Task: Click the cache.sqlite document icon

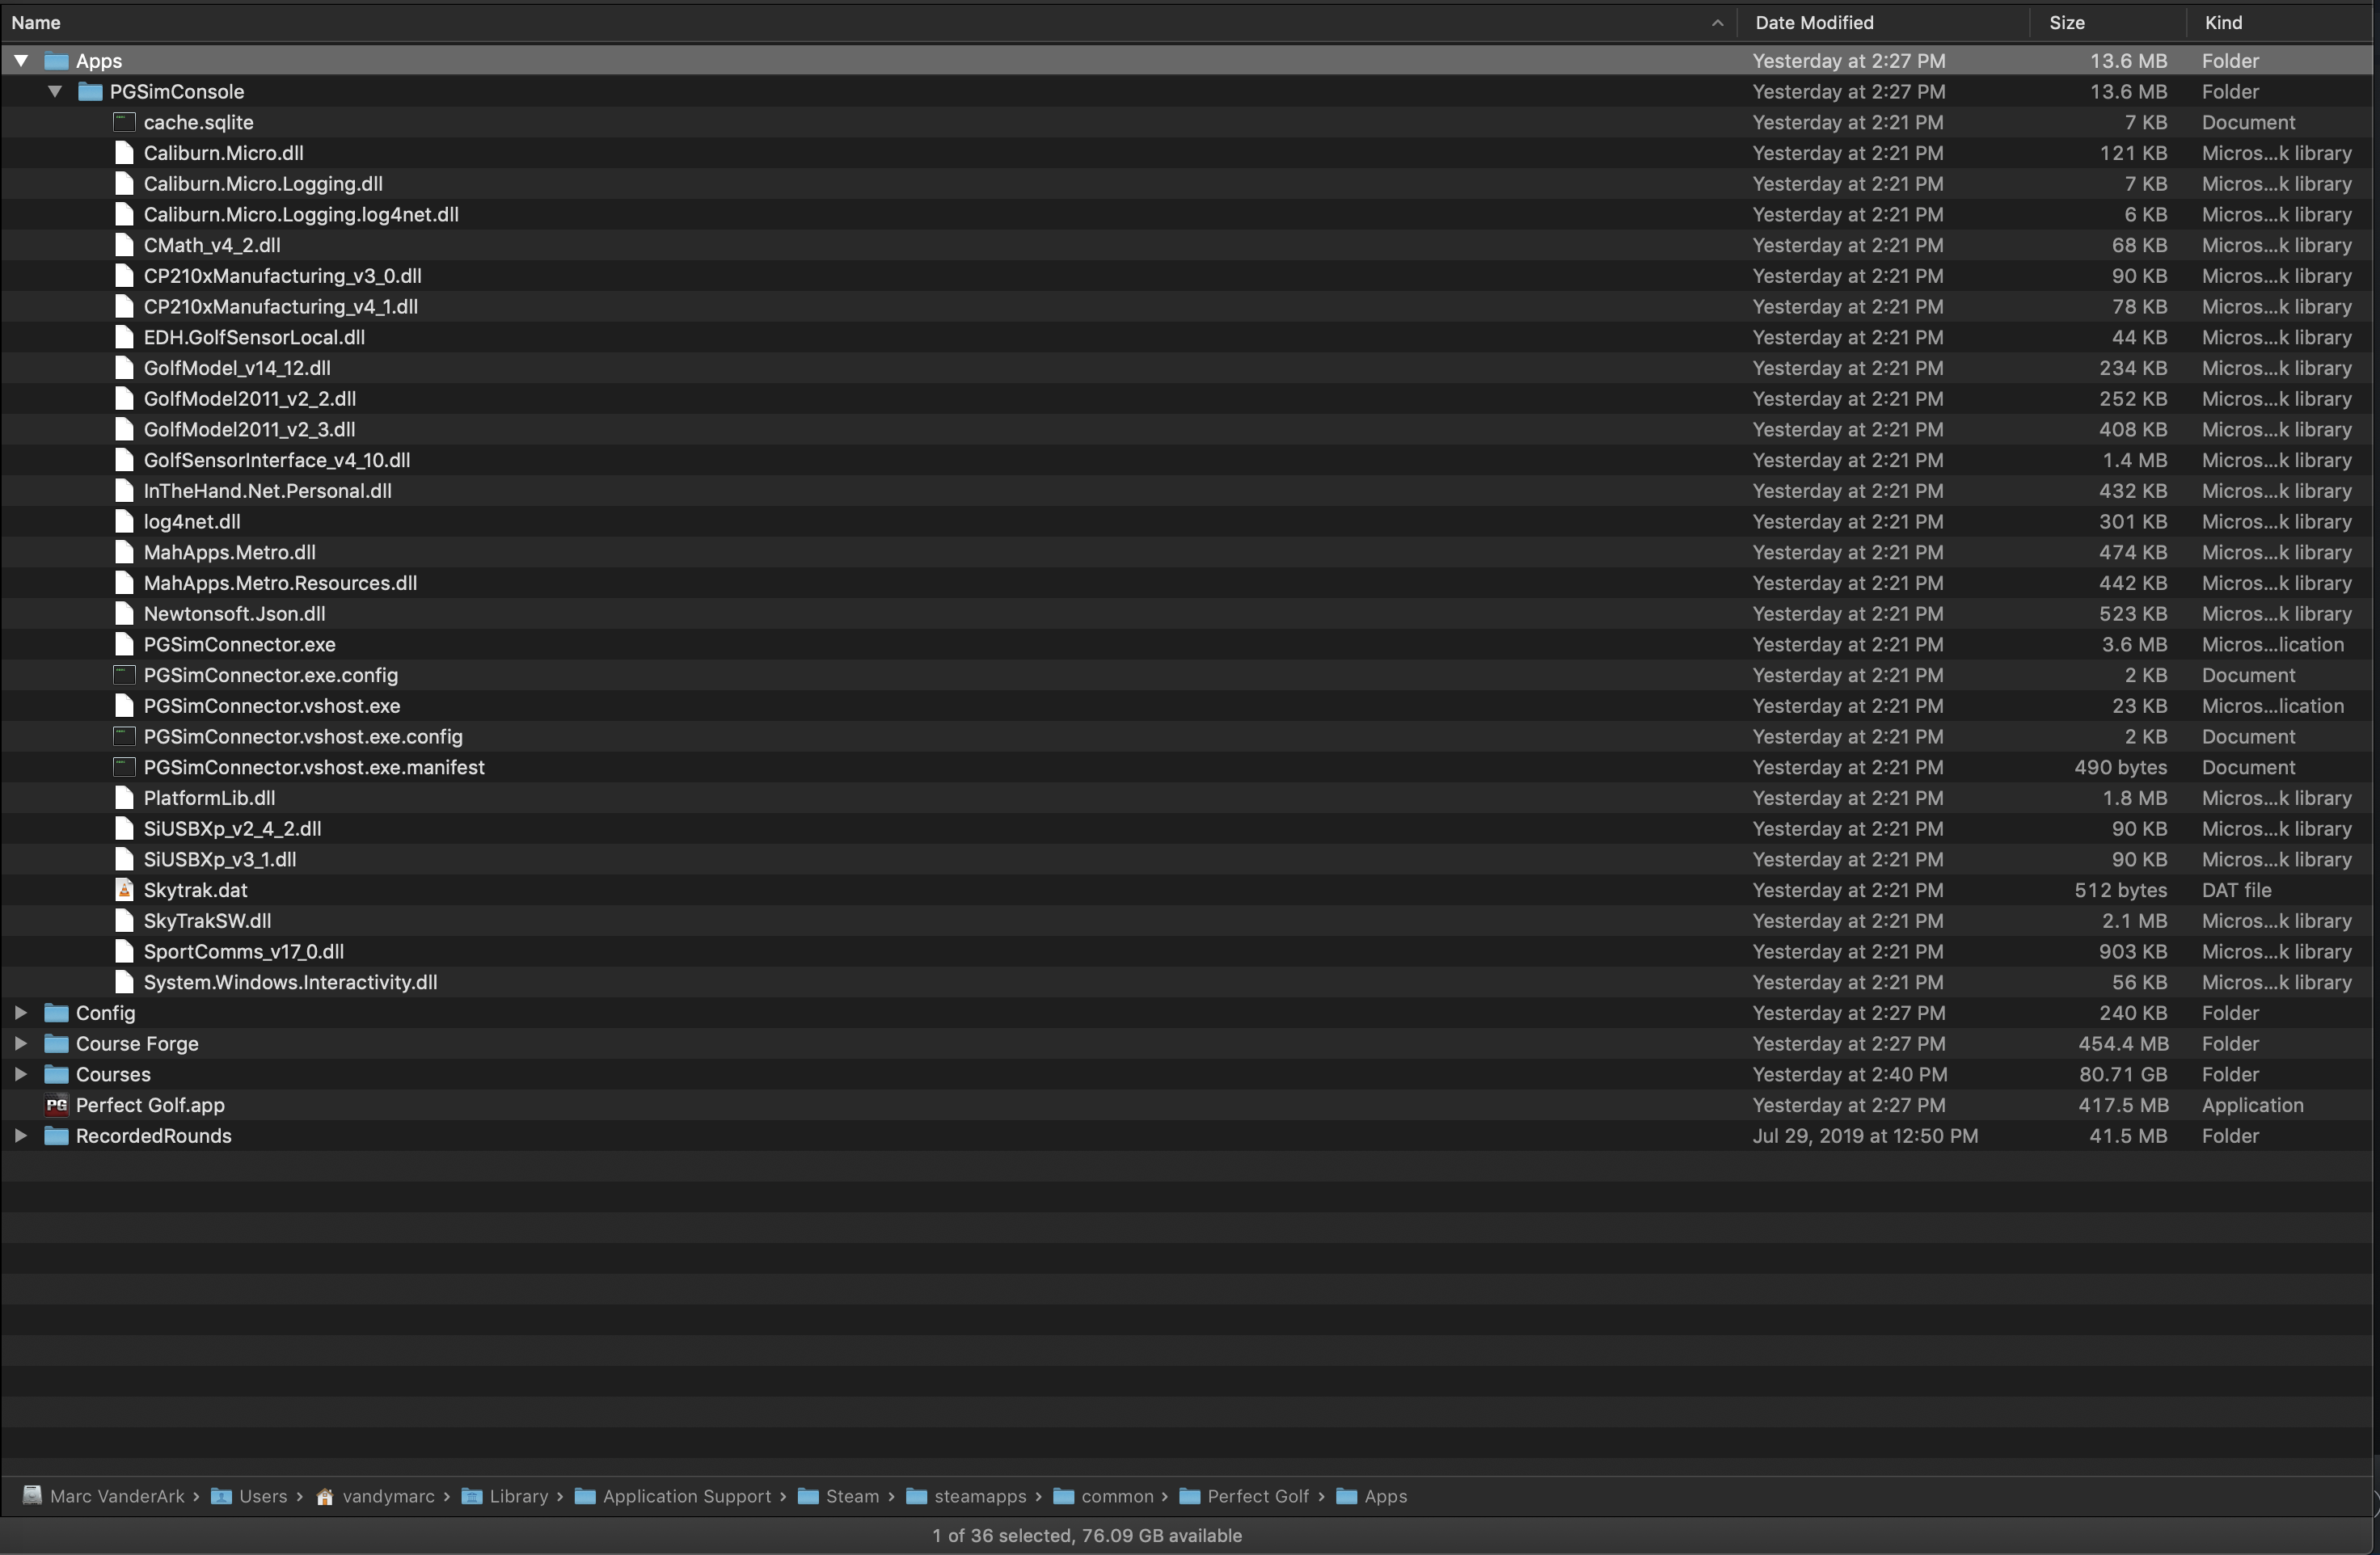Action: [x=124, y=122]
